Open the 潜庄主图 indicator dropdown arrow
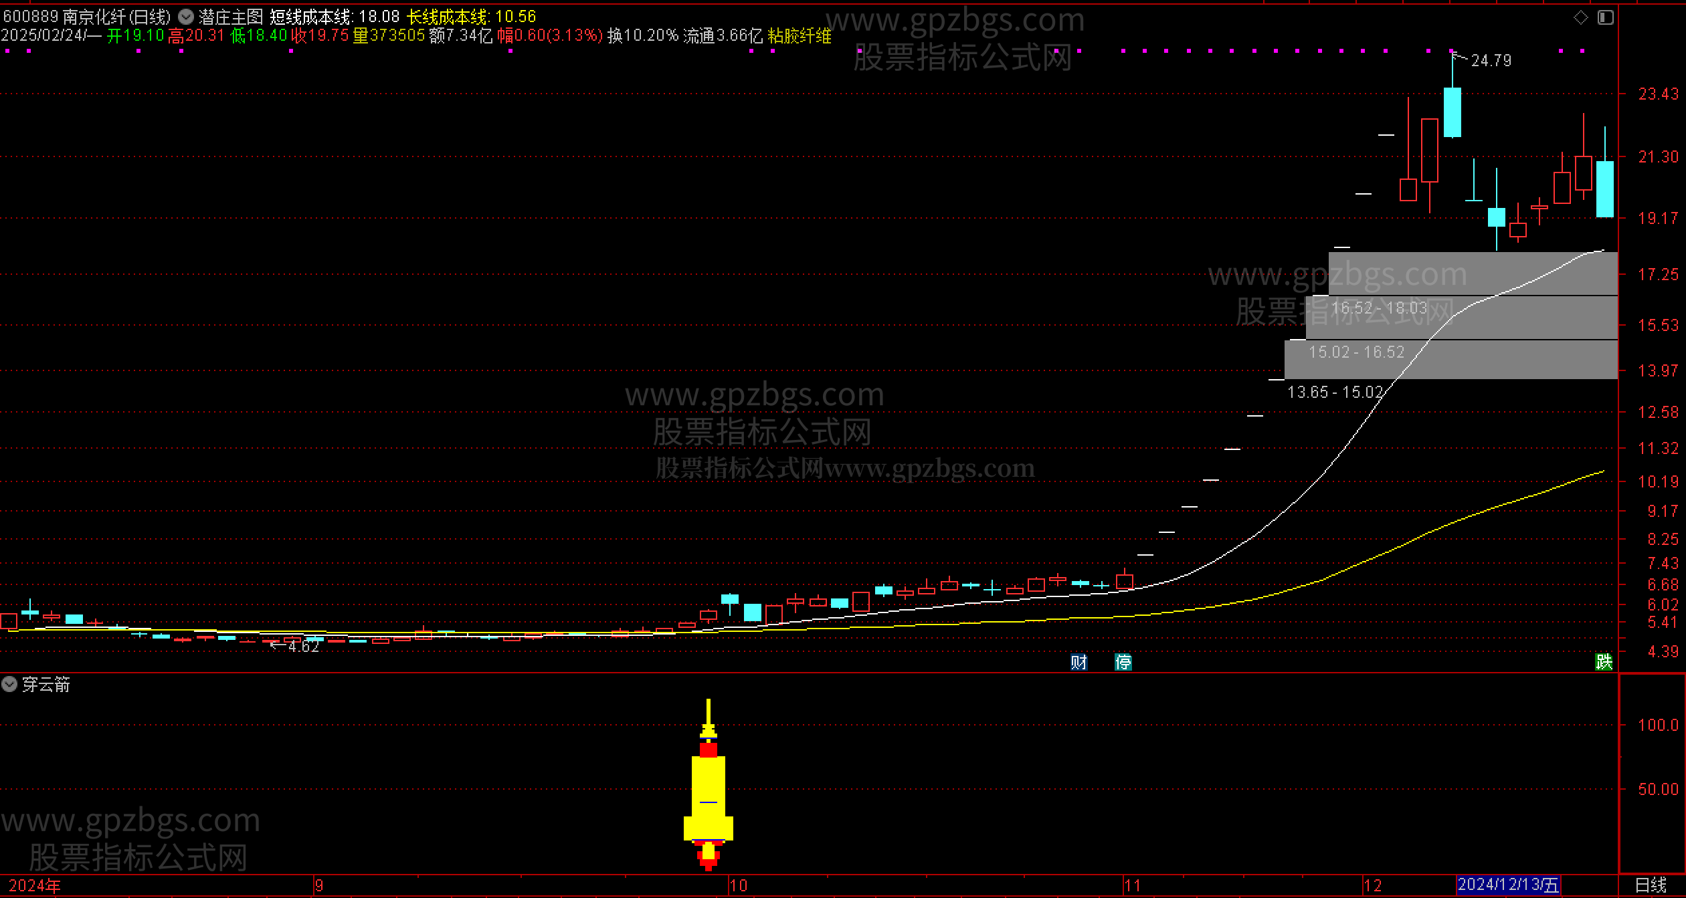This screenshot has width=1686, height=898. point(186,17)
